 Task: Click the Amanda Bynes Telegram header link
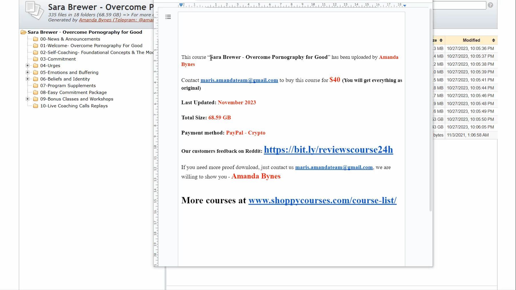point(116,20)
